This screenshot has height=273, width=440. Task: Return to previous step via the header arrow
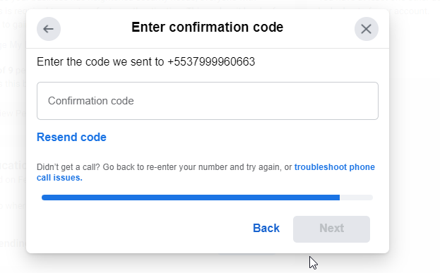point(49,29)
